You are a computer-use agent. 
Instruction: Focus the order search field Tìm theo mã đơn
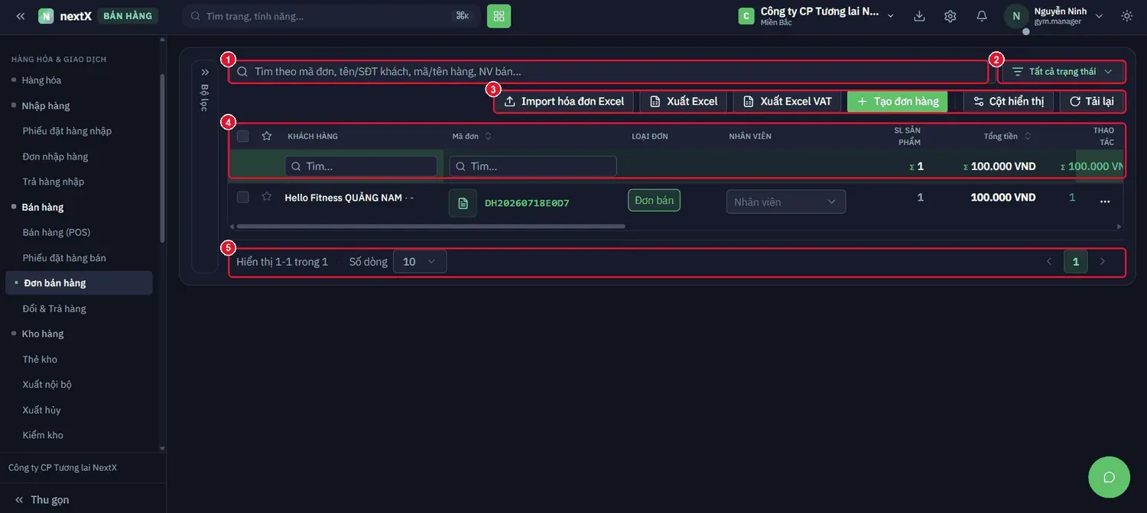[609, 72]
